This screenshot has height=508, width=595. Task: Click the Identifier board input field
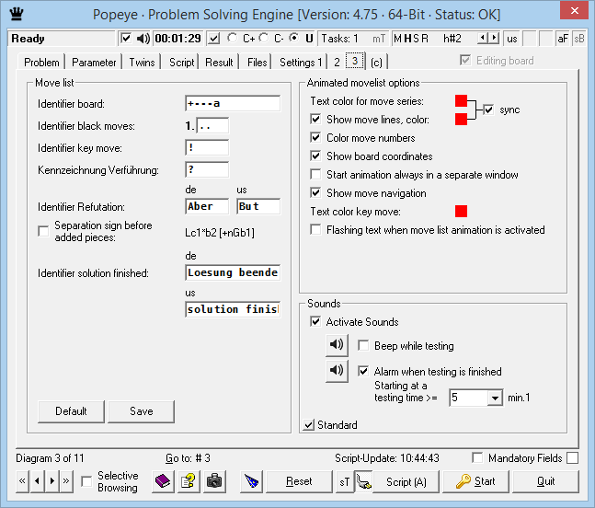tap(233, 103)
